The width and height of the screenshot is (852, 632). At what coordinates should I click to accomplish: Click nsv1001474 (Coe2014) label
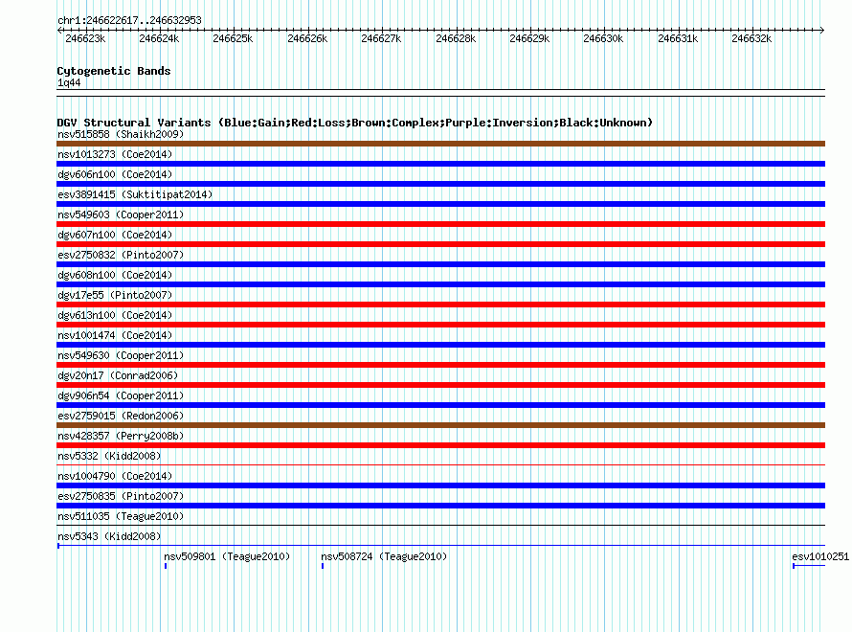click(x=115, y=335)
